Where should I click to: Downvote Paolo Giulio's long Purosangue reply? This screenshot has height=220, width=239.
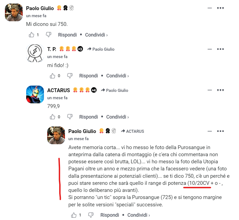(x=91, y=215)
